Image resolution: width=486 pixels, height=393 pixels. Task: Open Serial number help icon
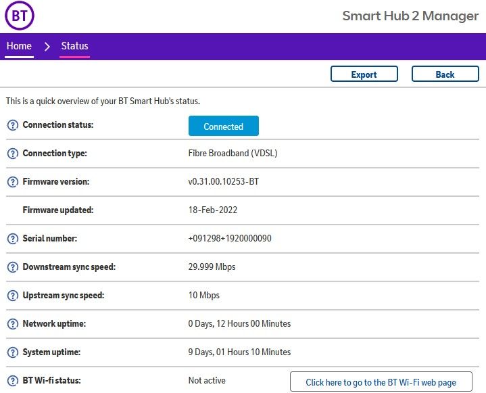pos(12,239)
